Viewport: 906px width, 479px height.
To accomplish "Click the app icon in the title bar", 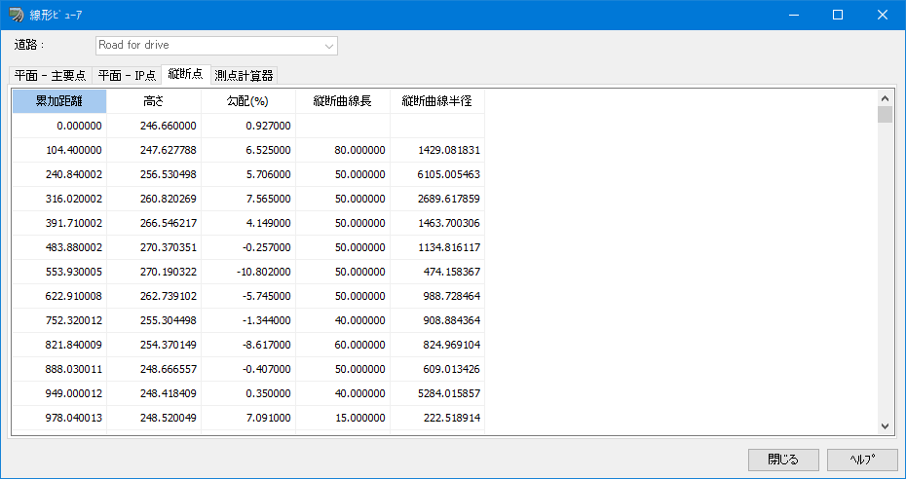I will tap(17, 15).
